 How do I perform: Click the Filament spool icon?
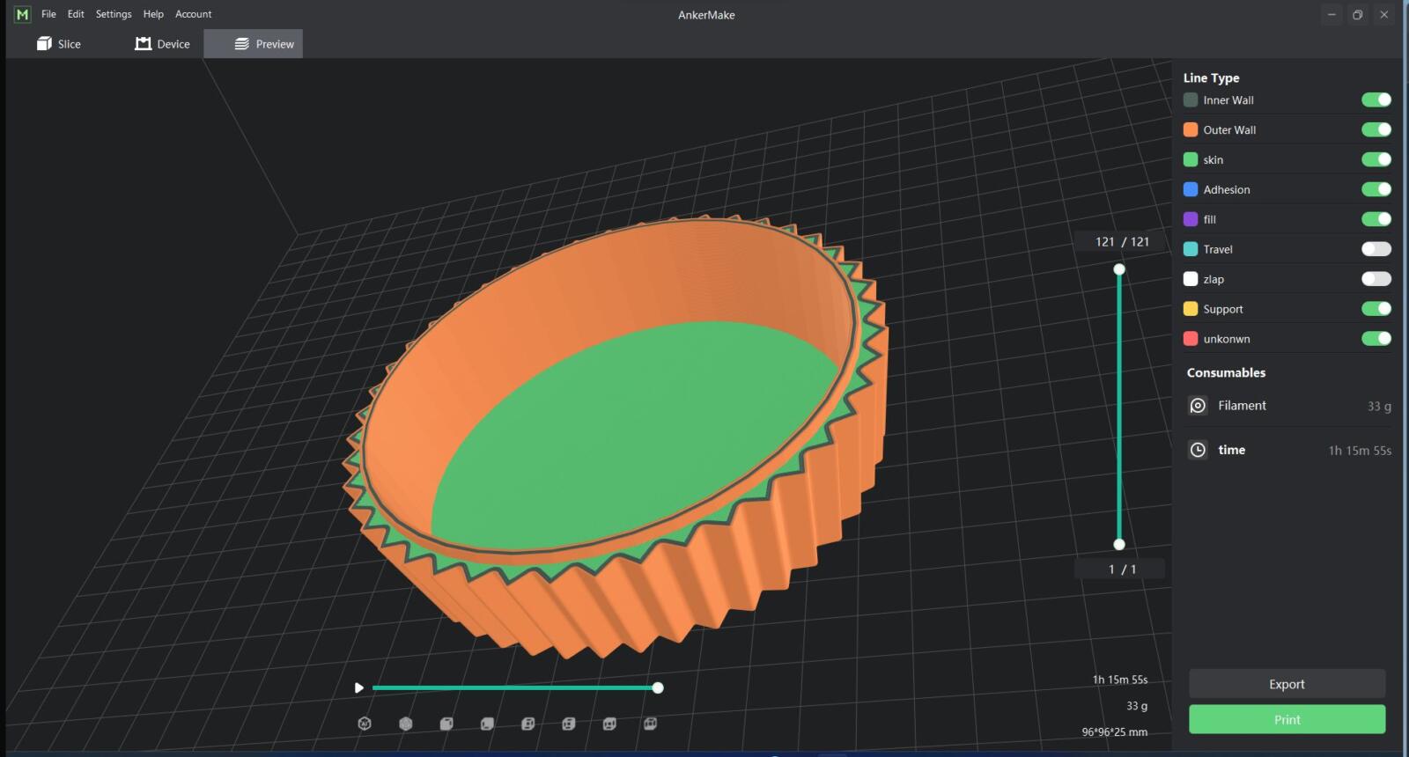pyautogui.click(x=1198, y=406)
